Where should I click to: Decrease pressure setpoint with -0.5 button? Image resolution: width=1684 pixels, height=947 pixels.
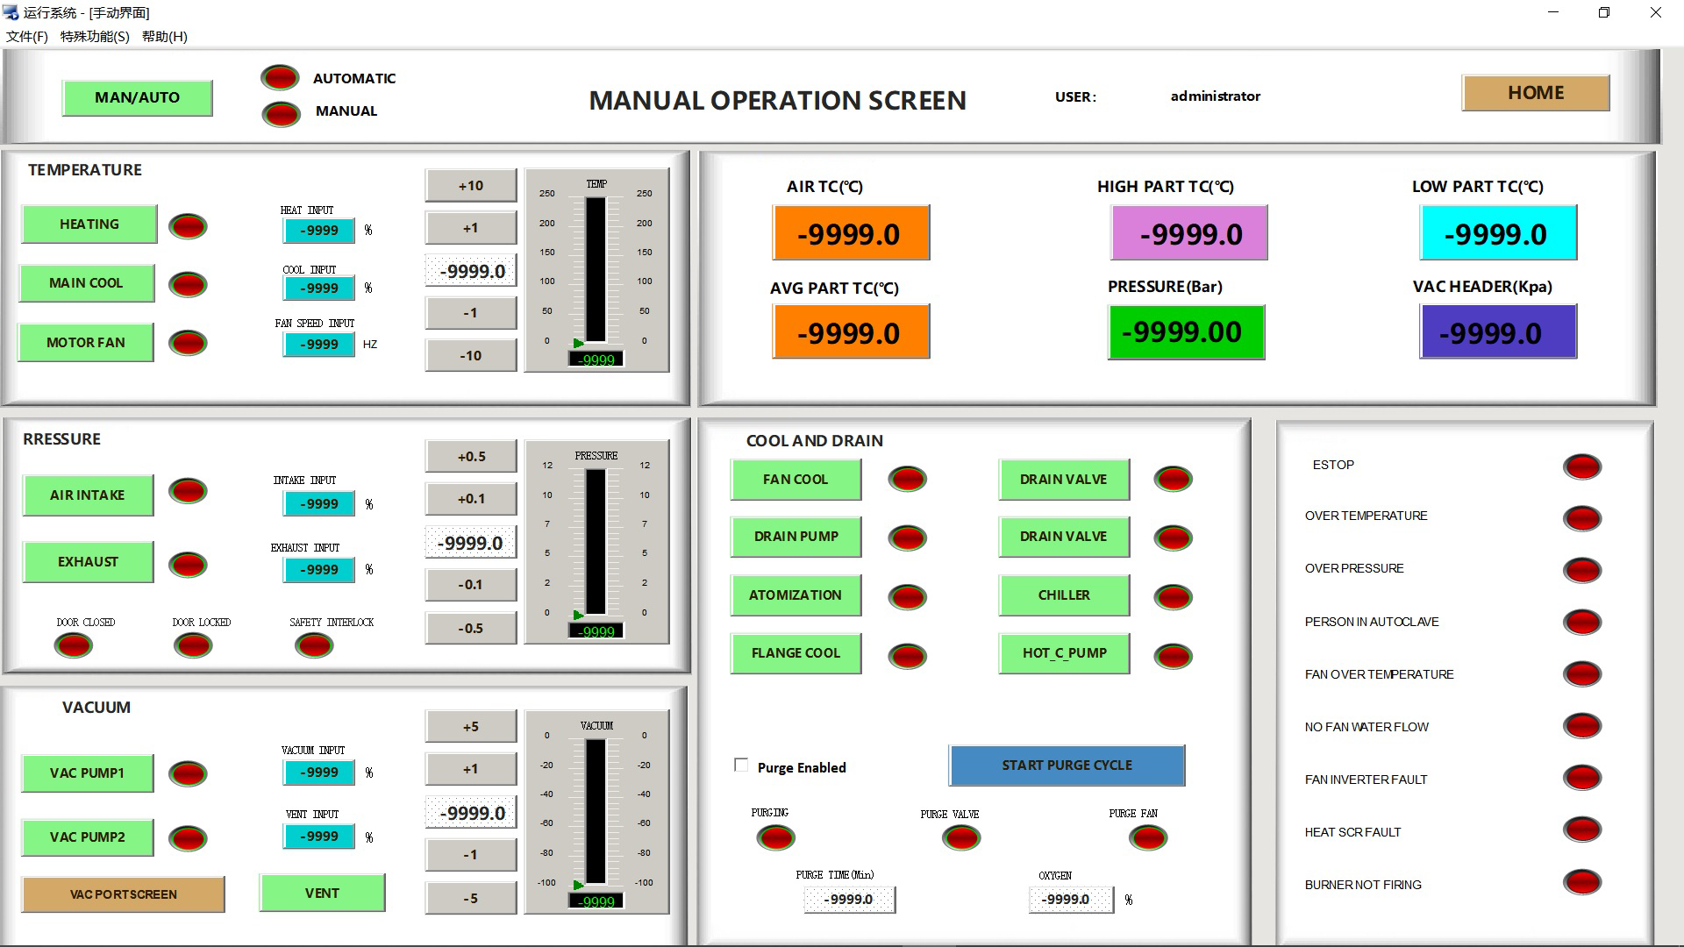(471, 628)
